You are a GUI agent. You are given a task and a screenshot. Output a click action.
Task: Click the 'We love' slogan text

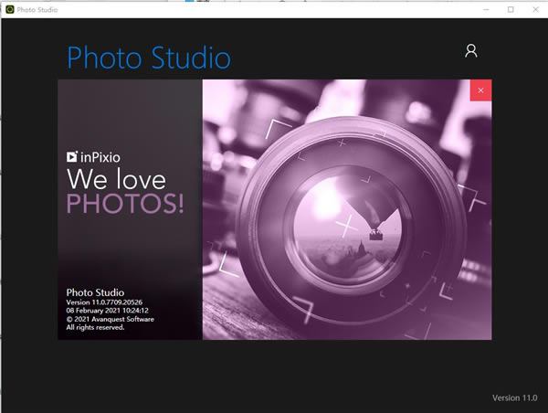point(116,179)
